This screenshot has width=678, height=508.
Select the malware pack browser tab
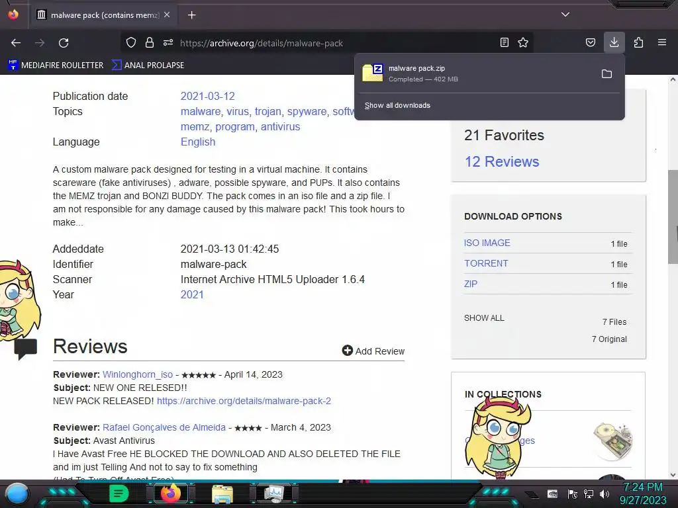tap(103, 15)
